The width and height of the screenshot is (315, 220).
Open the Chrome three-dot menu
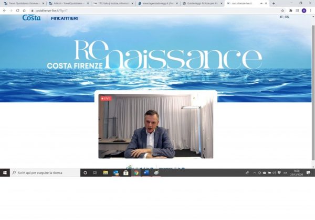click(310, 10)
